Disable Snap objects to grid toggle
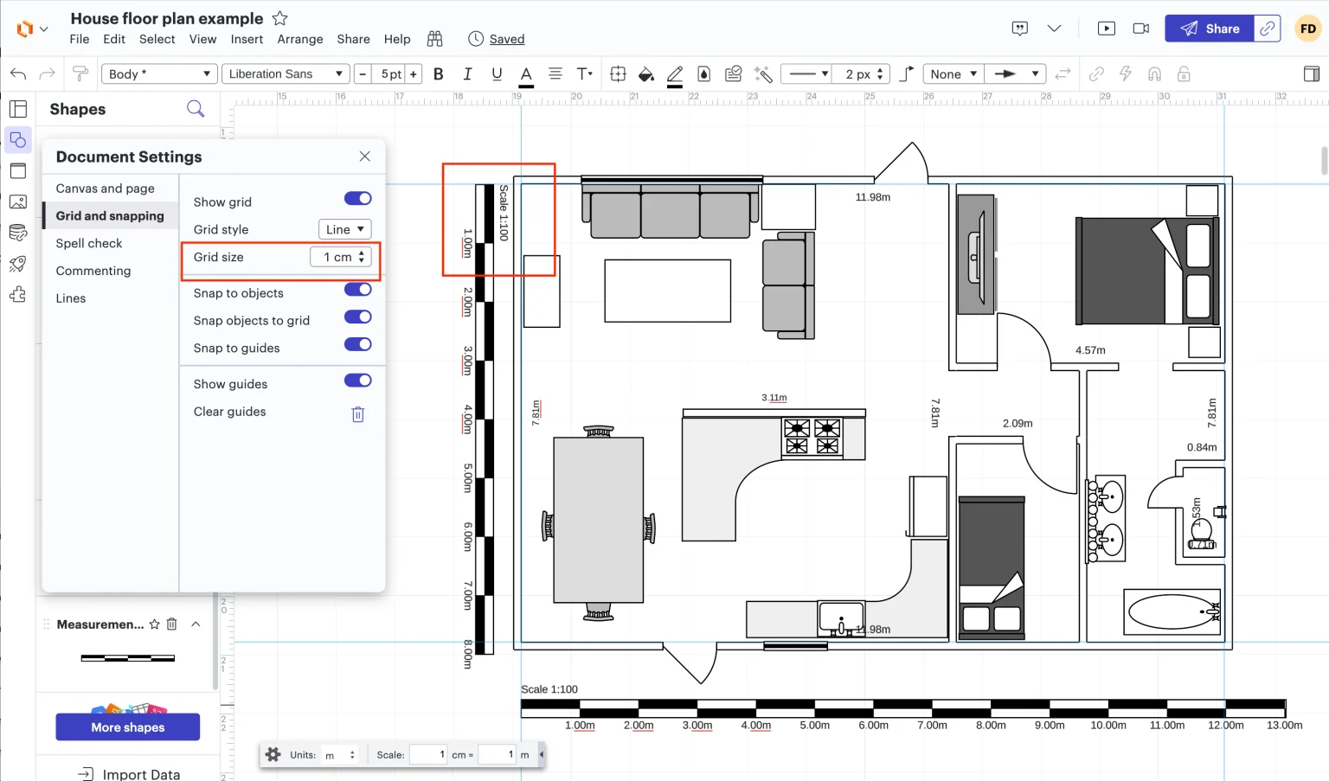The height and width of the screenshot is (781, 1329). coord(358,317)
